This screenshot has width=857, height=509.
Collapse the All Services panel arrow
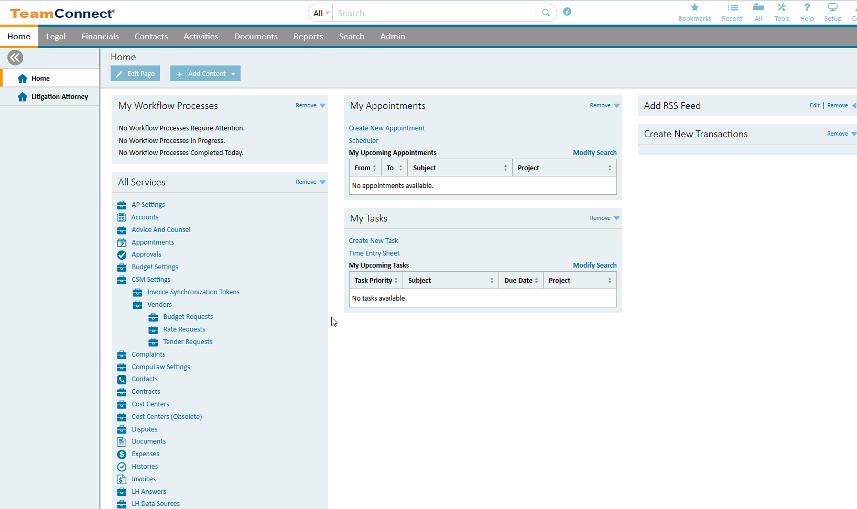pyautogui.click(x=322, y=182)
